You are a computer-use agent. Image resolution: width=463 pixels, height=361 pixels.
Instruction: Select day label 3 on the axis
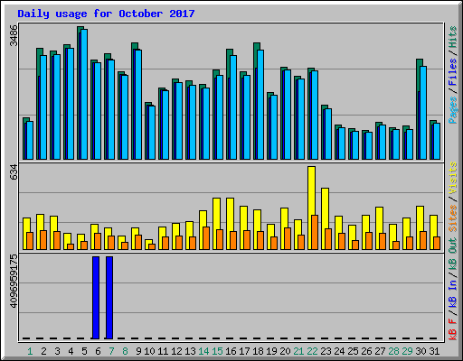coord(57,351)
